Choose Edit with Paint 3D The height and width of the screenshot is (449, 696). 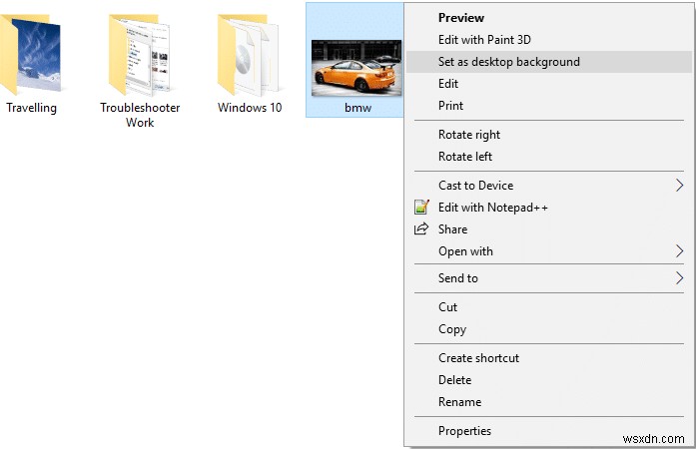[x=549, y=40]
